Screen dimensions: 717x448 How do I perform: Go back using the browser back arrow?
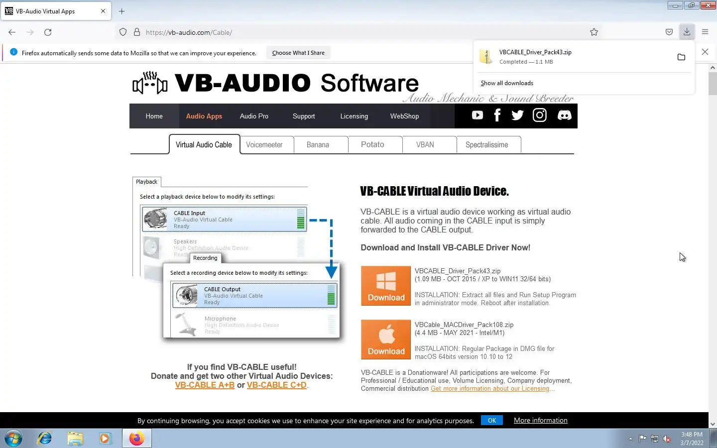point(12,32)
